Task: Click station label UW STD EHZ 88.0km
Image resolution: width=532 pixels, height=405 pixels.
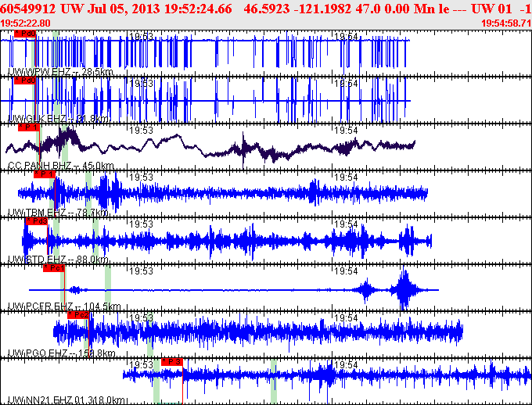Action: coord(58,260)
